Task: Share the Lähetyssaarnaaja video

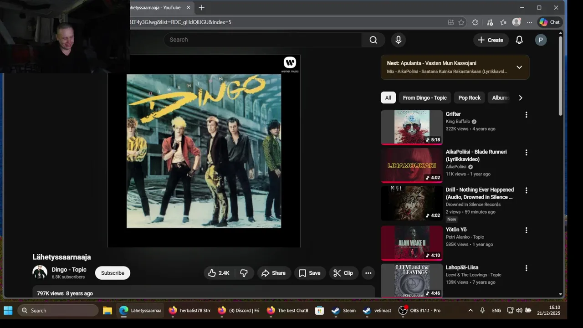Action: (274, 273)
